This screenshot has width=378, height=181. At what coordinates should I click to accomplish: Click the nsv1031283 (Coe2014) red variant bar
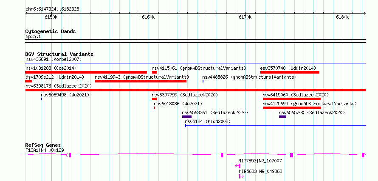(x=86, y=72)
